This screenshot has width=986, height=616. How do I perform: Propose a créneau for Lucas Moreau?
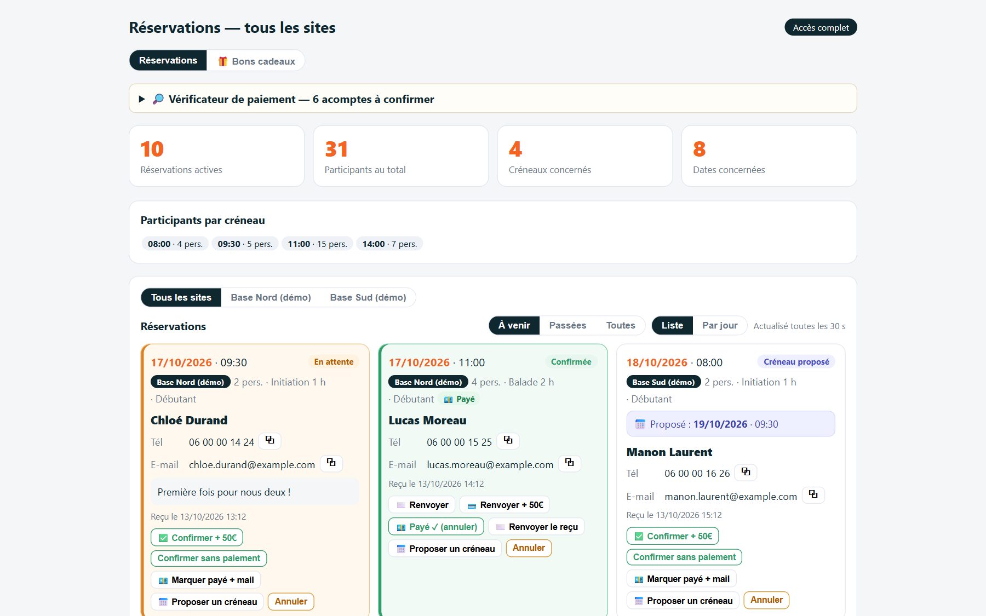445,549
